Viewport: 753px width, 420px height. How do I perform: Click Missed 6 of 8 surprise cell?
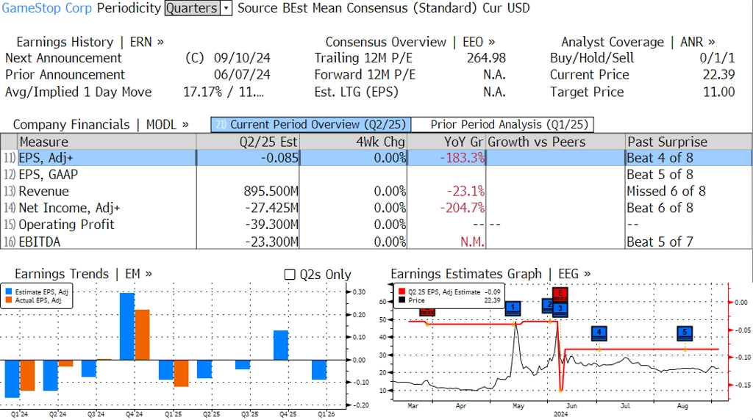tap(666, 192)
